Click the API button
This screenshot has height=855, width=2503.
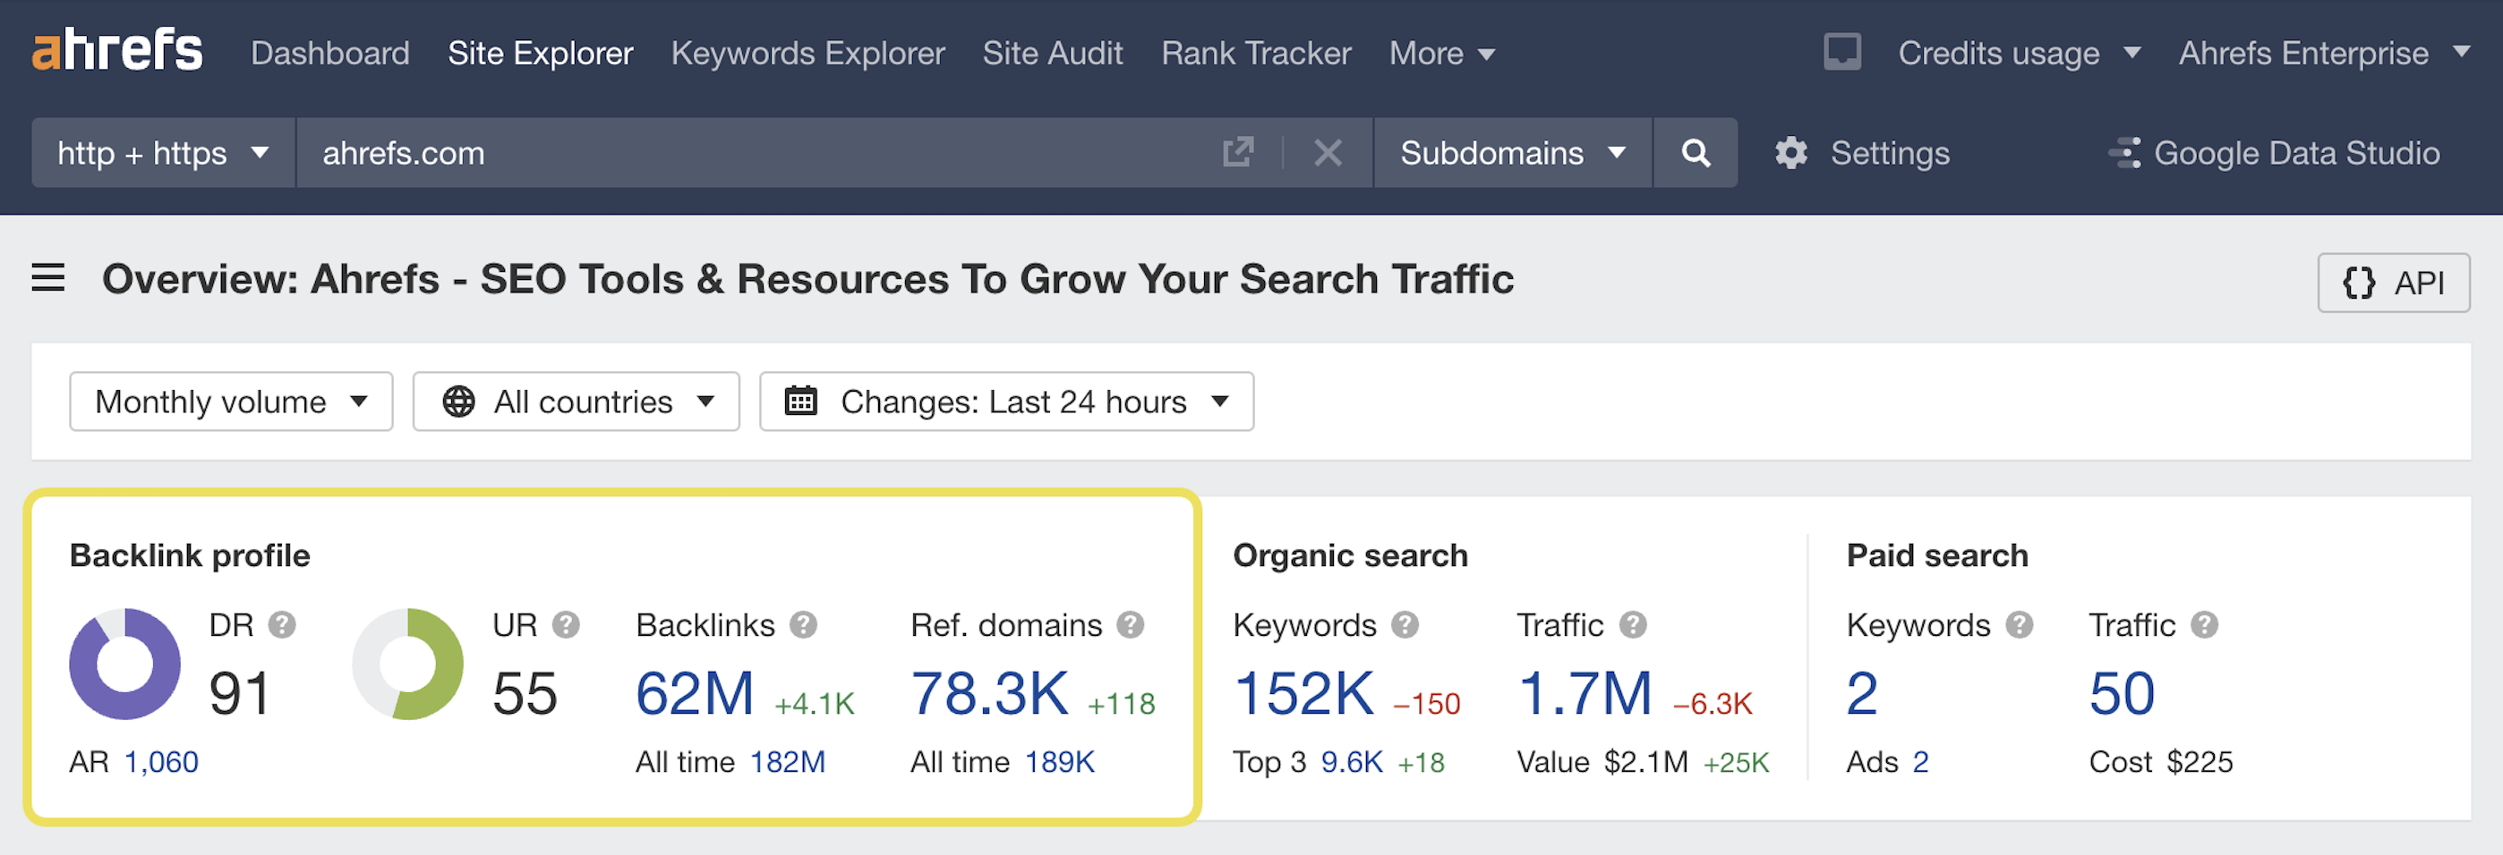click(2394, 283)
